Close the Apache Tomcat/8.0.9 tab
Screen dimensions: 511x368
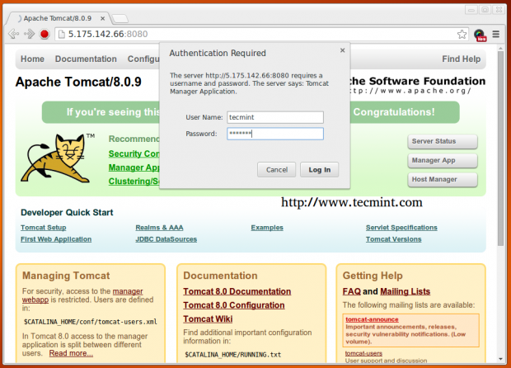(102, 19)
